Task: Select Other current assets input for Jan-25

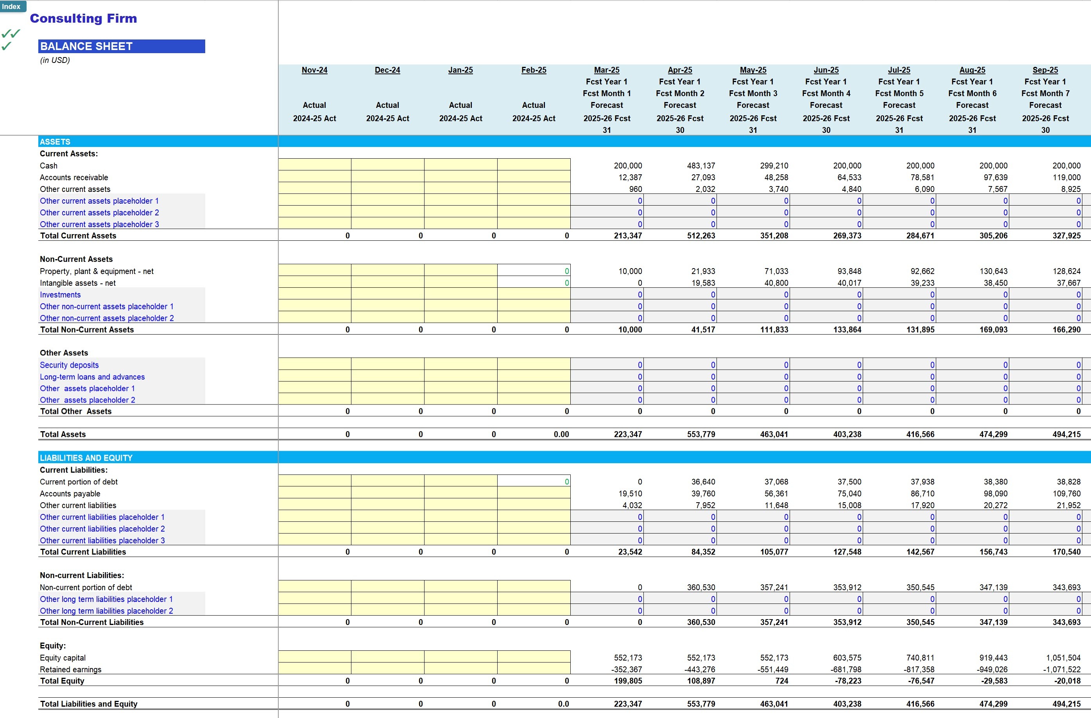Action: tap(461, 188)
